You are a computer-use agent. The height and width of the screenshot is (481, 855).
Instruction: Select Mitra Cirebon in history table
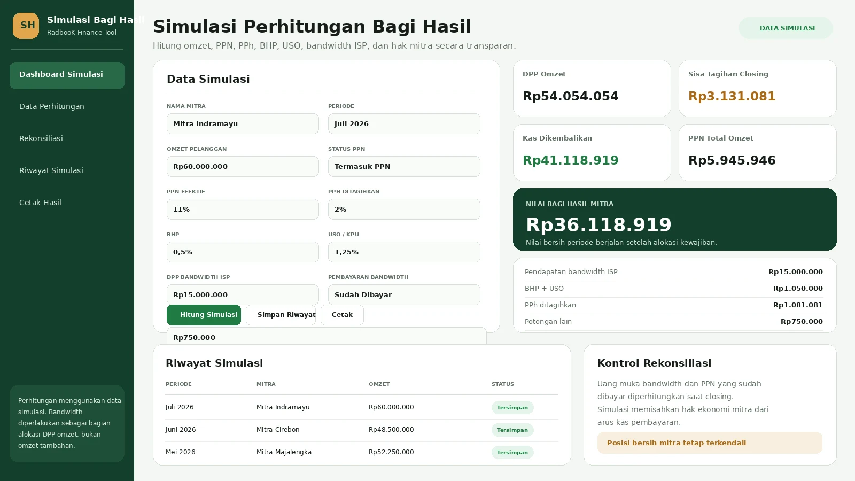pos(278,430)
